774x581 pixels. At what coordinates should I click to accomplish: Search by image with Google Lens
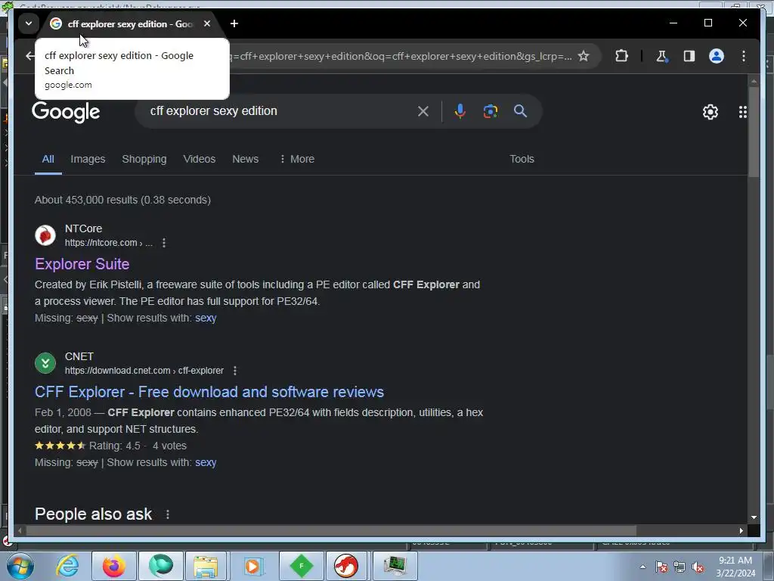tap(490, 111)
